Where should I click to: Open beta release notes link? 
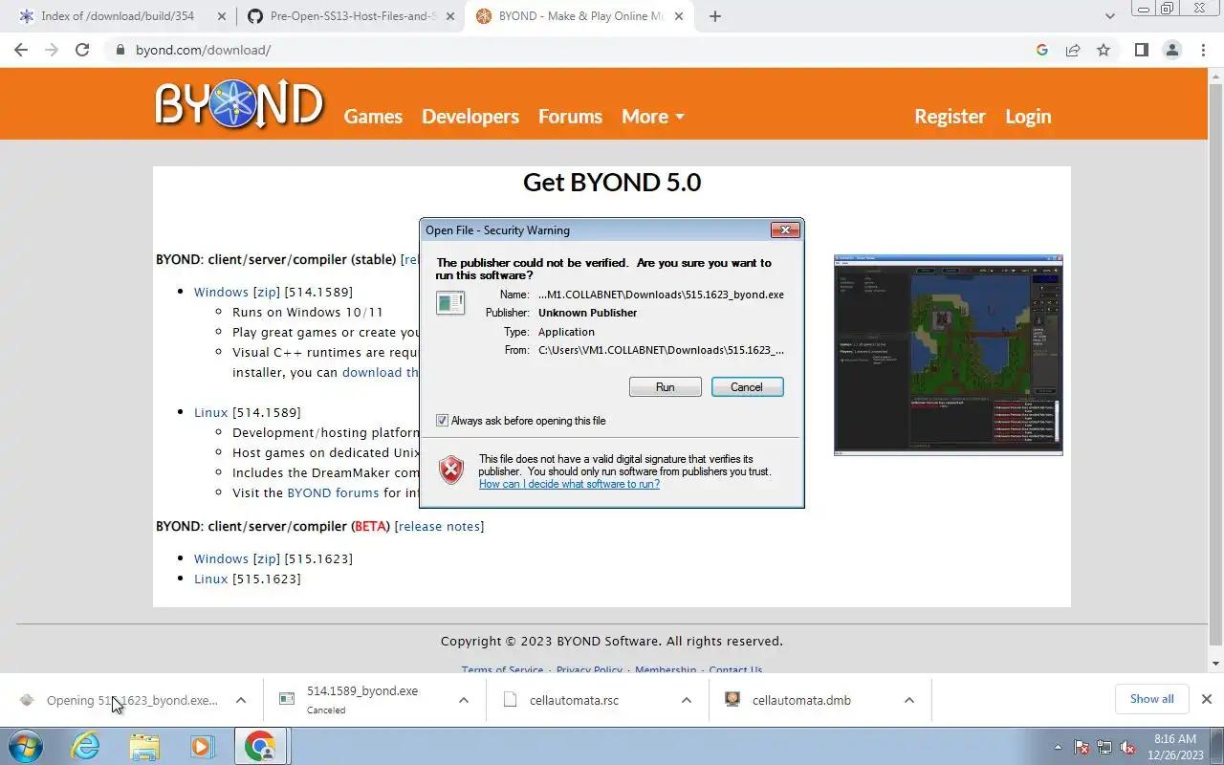[440, 526]
